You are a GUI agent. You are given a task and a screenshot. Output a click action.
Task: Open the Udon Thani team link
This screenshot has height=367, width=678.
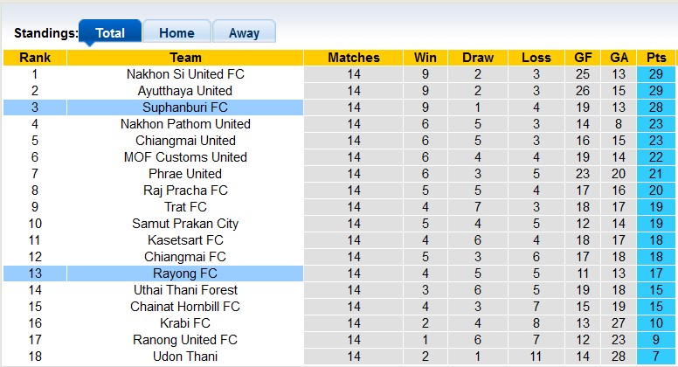pos(185,357)
